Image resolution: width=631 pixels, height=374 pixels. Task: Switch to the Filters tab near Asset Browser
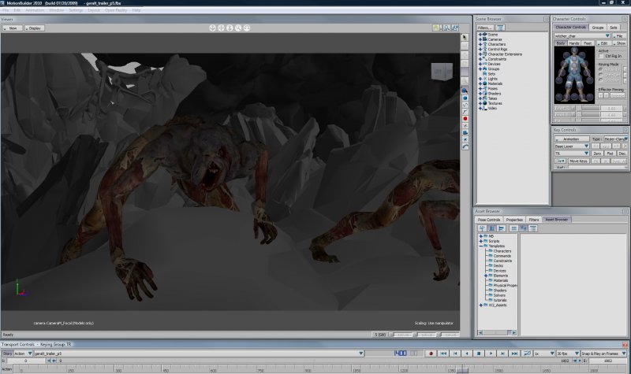click(534, 220)
